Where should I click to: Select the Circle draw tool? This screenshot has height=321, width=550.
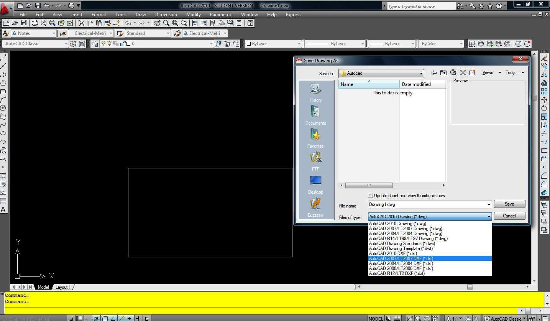click(x=3, y=108)
